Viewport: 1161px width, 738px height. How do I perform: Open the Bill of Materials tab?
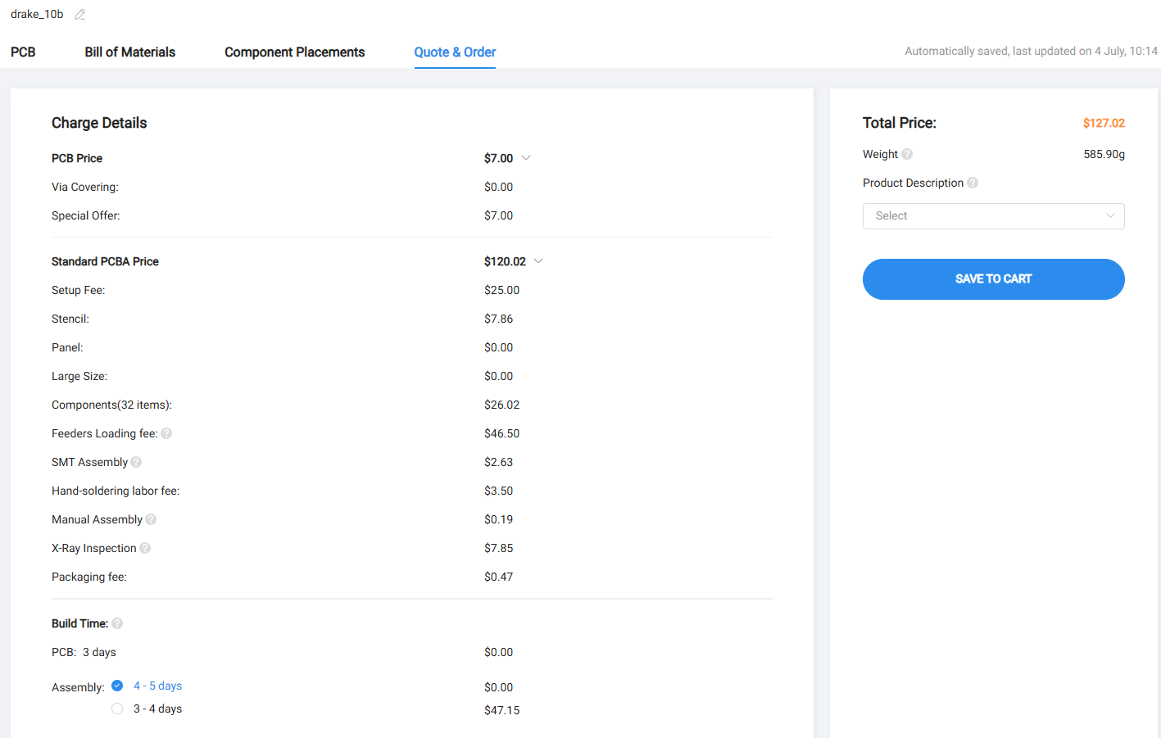click(129, 52)
